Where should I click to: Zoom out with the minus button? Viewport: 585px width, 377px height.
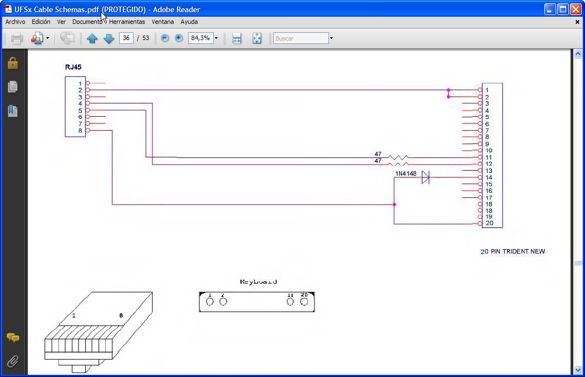[x=165, y=38]
